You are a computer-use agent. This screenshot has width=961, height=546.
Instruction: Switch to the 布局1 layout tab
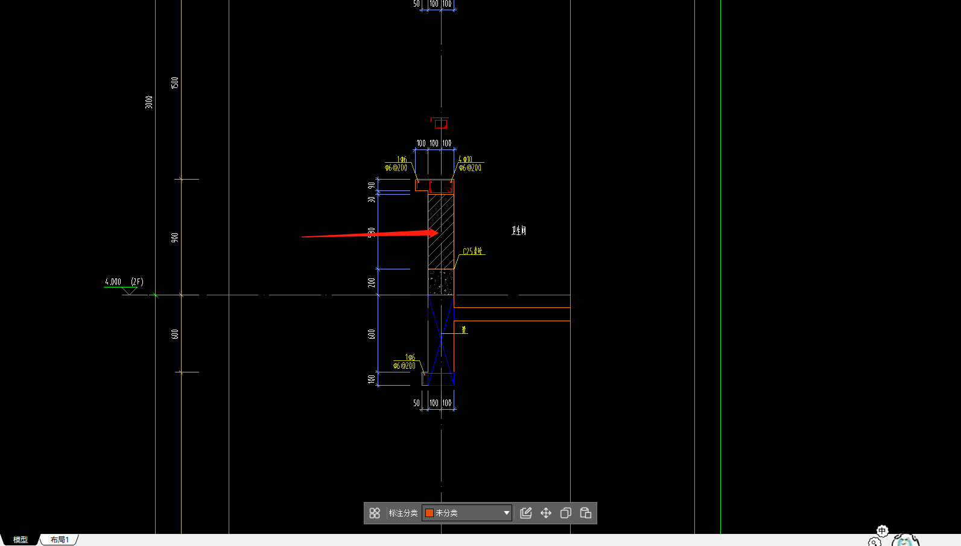point(60,539)
